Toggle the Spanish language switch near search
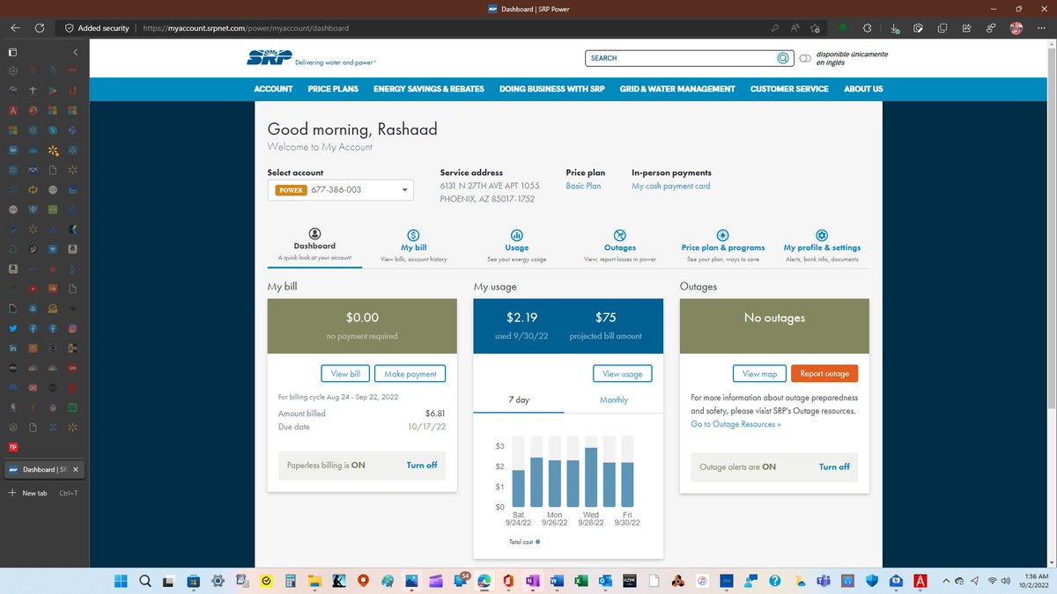 [x=804, y=57]
